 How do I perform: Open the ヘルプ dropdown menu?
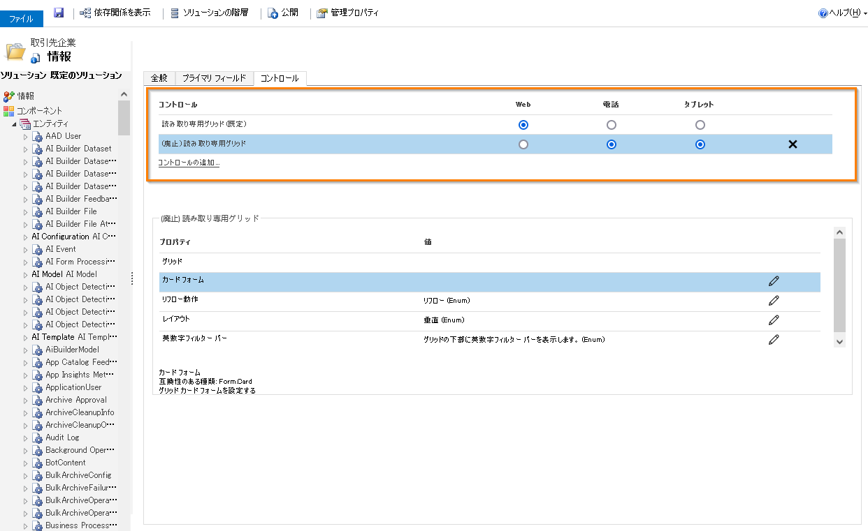843,13
